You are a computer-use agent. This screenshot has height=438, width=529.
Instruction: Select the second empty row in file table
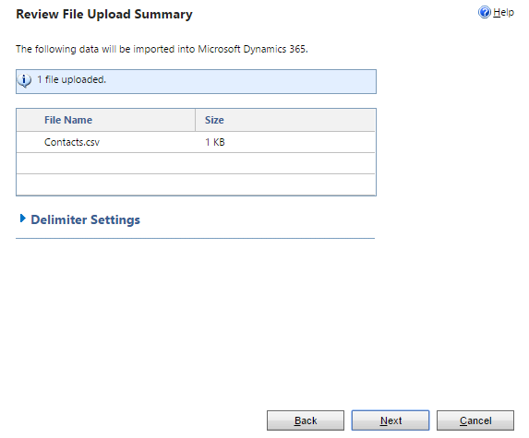pyautogui.click(x=196, y=184)
